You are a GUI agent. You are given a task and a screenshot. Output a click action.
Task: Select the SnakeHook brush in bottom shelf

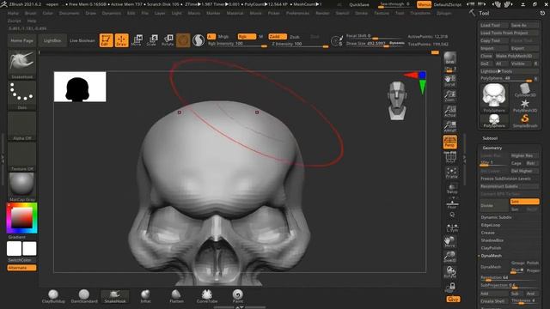114,296
